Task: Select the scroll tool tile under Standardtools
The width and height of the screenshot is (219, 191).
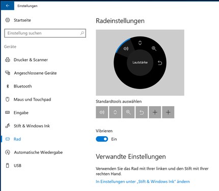Action: coord(115,112)
